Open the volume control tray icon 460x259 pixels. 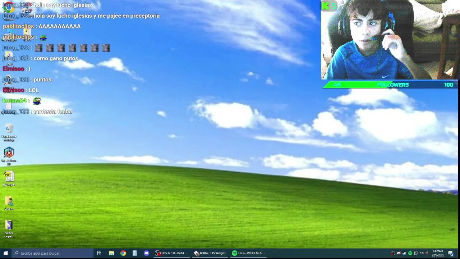click(x=421, y=253)
